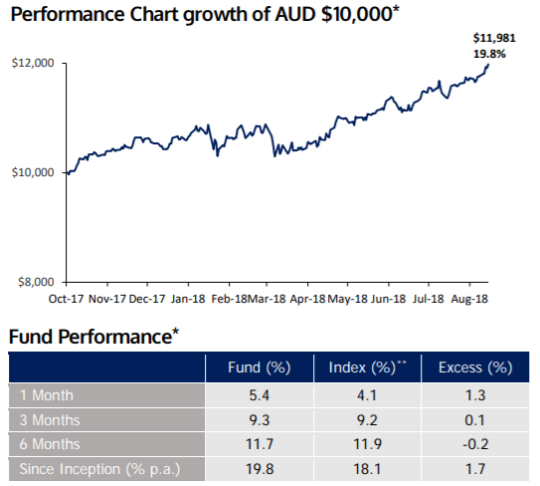
Task: Select the 1 Month row label
Action: click(x=47, y=395)
